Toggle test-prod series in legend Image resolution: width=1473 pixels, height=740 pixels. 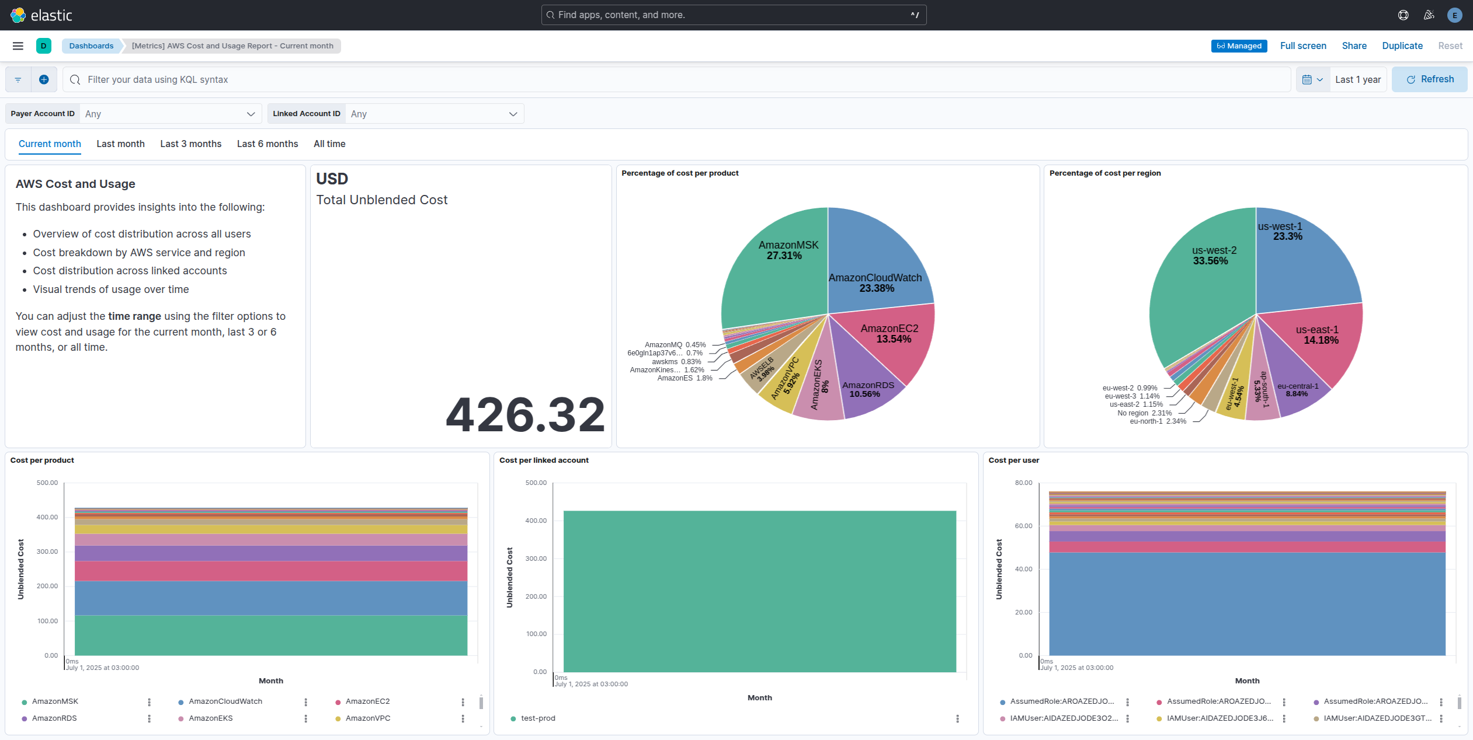click(538, 718)
